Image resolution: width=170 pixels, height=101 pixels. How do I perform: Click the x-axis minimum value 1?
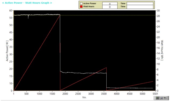(x=14, y=94)
